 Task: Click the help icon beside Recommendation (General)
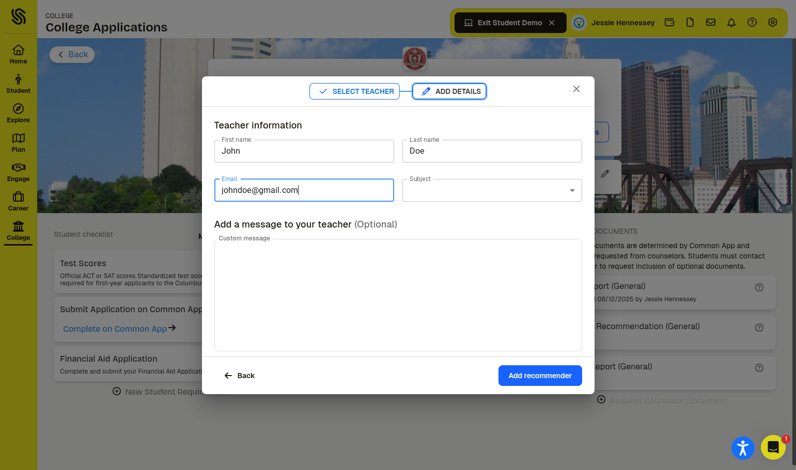(x=759, y=328)
